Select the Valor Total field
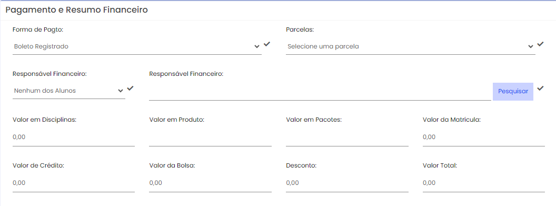 [484, 183]
